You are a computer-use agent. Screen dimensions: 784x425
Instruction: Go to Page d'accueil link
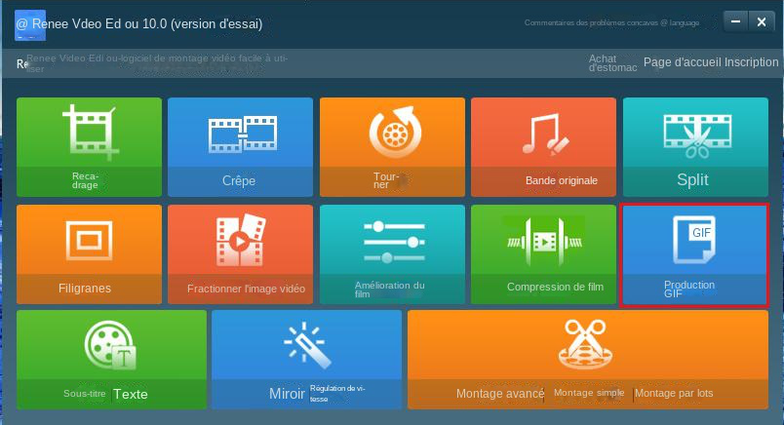682,62
